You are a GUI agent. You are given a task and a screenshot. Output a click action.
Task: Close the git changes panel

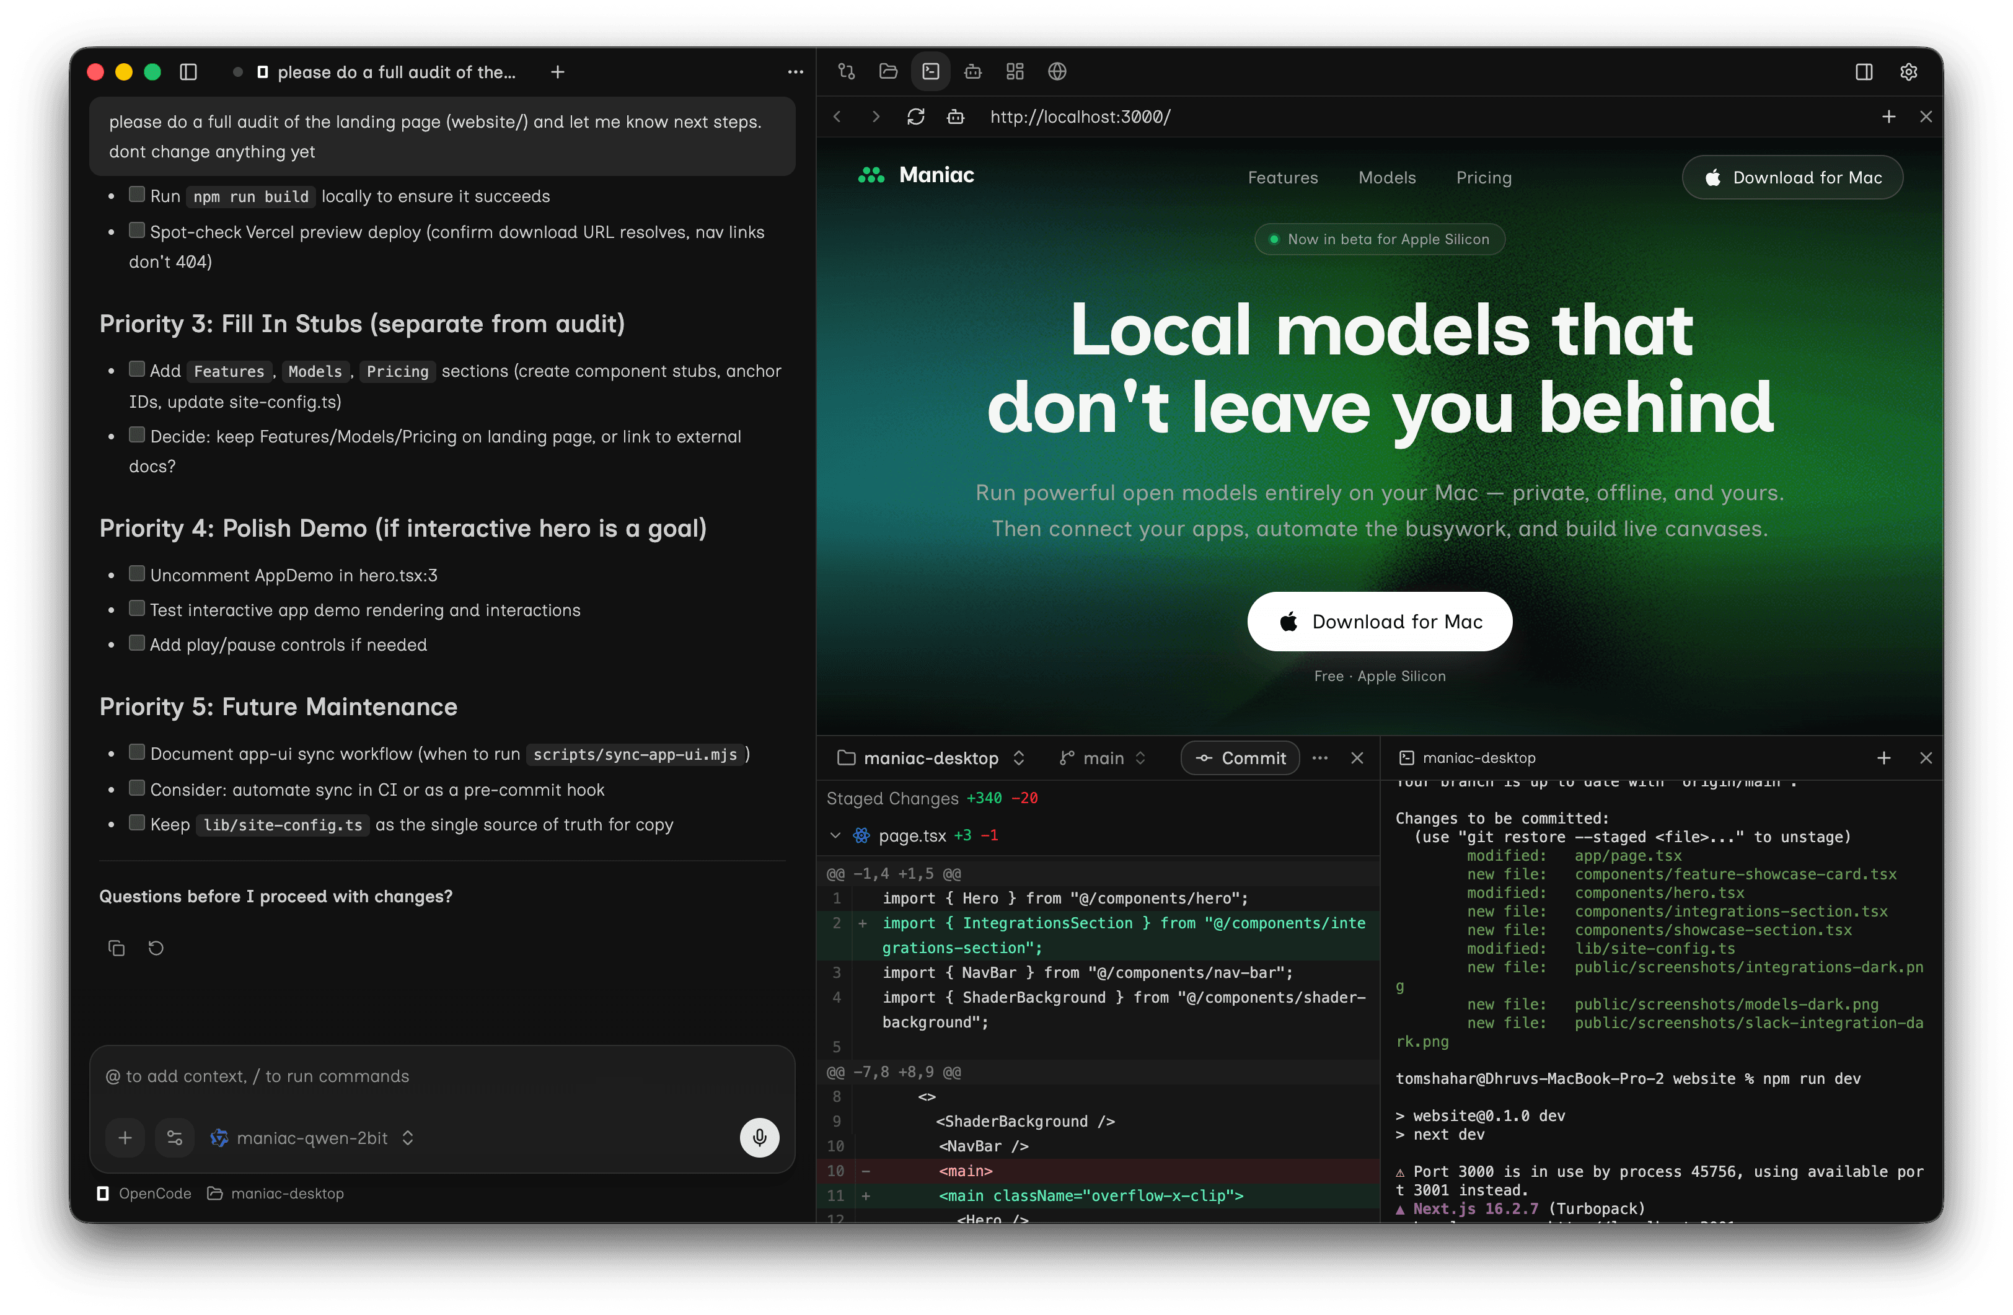[x=1357, y=758]
